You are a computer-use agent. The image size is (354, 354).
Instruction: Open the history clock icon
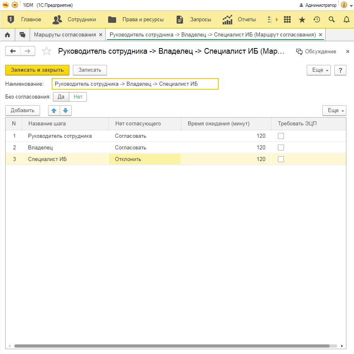[317, 20]
